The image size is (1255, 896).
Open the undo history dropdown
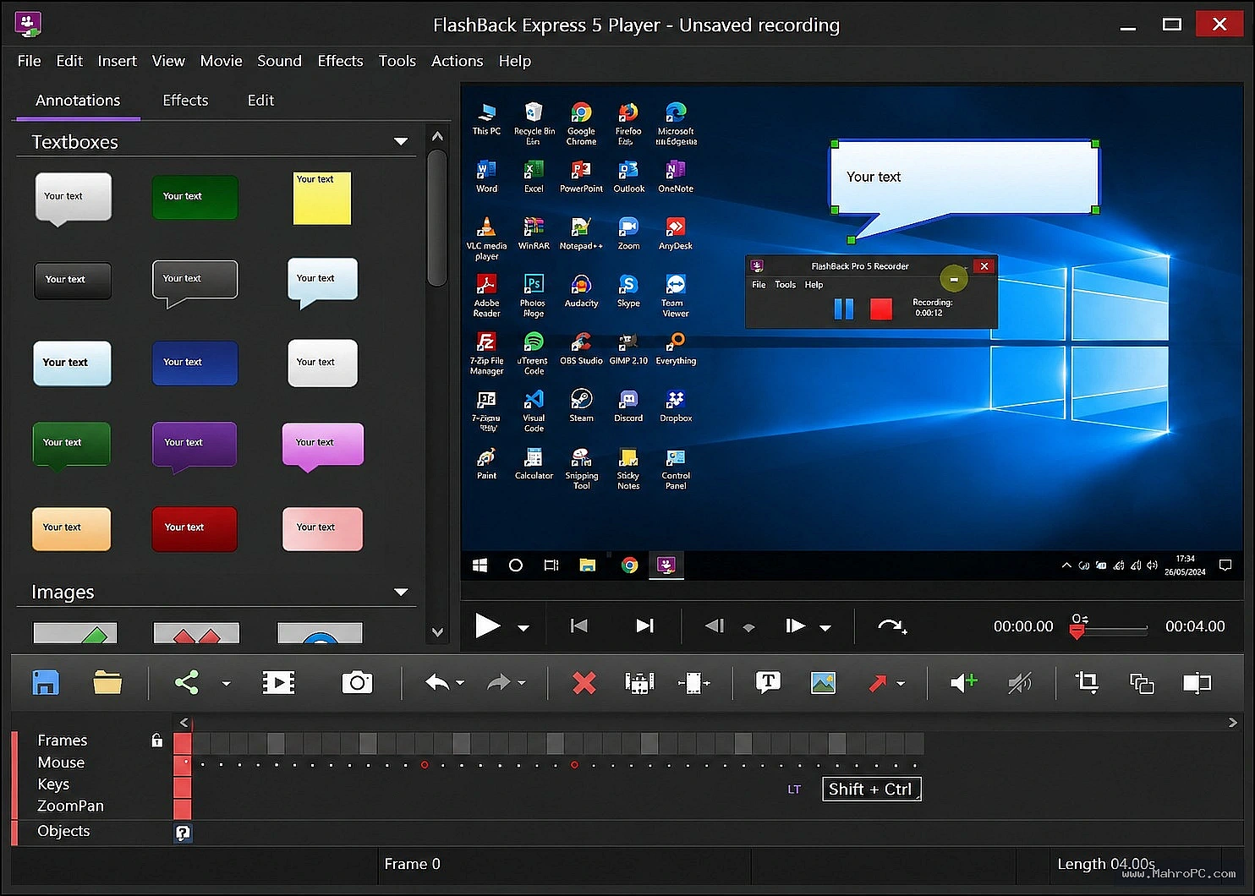pos(460,683)
